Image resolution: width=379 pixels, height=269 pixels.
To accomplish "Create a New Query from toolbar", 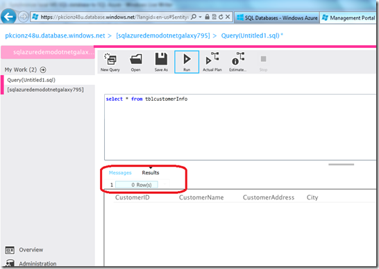I will 110,63.
